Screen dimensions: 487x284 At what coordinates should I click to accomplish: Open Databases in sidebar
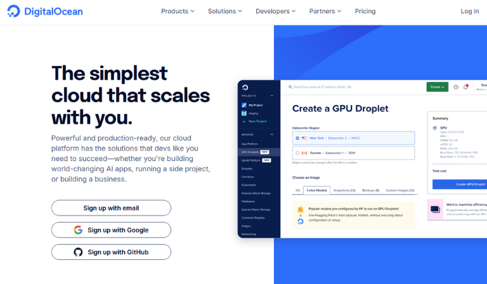(248, 202)
